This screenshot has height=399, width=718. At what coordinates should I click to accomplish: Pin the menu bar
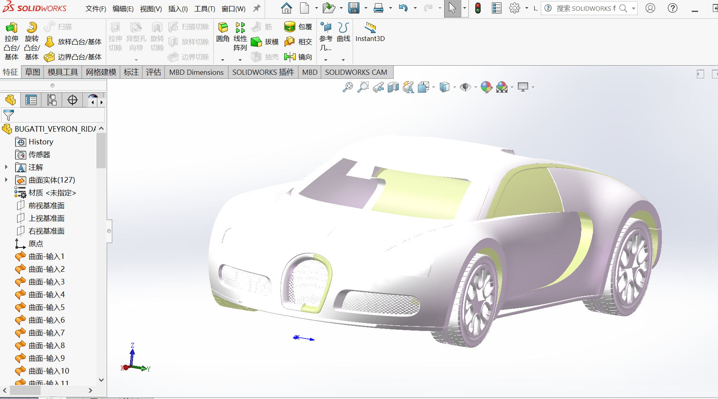click(x=257, y=8)
